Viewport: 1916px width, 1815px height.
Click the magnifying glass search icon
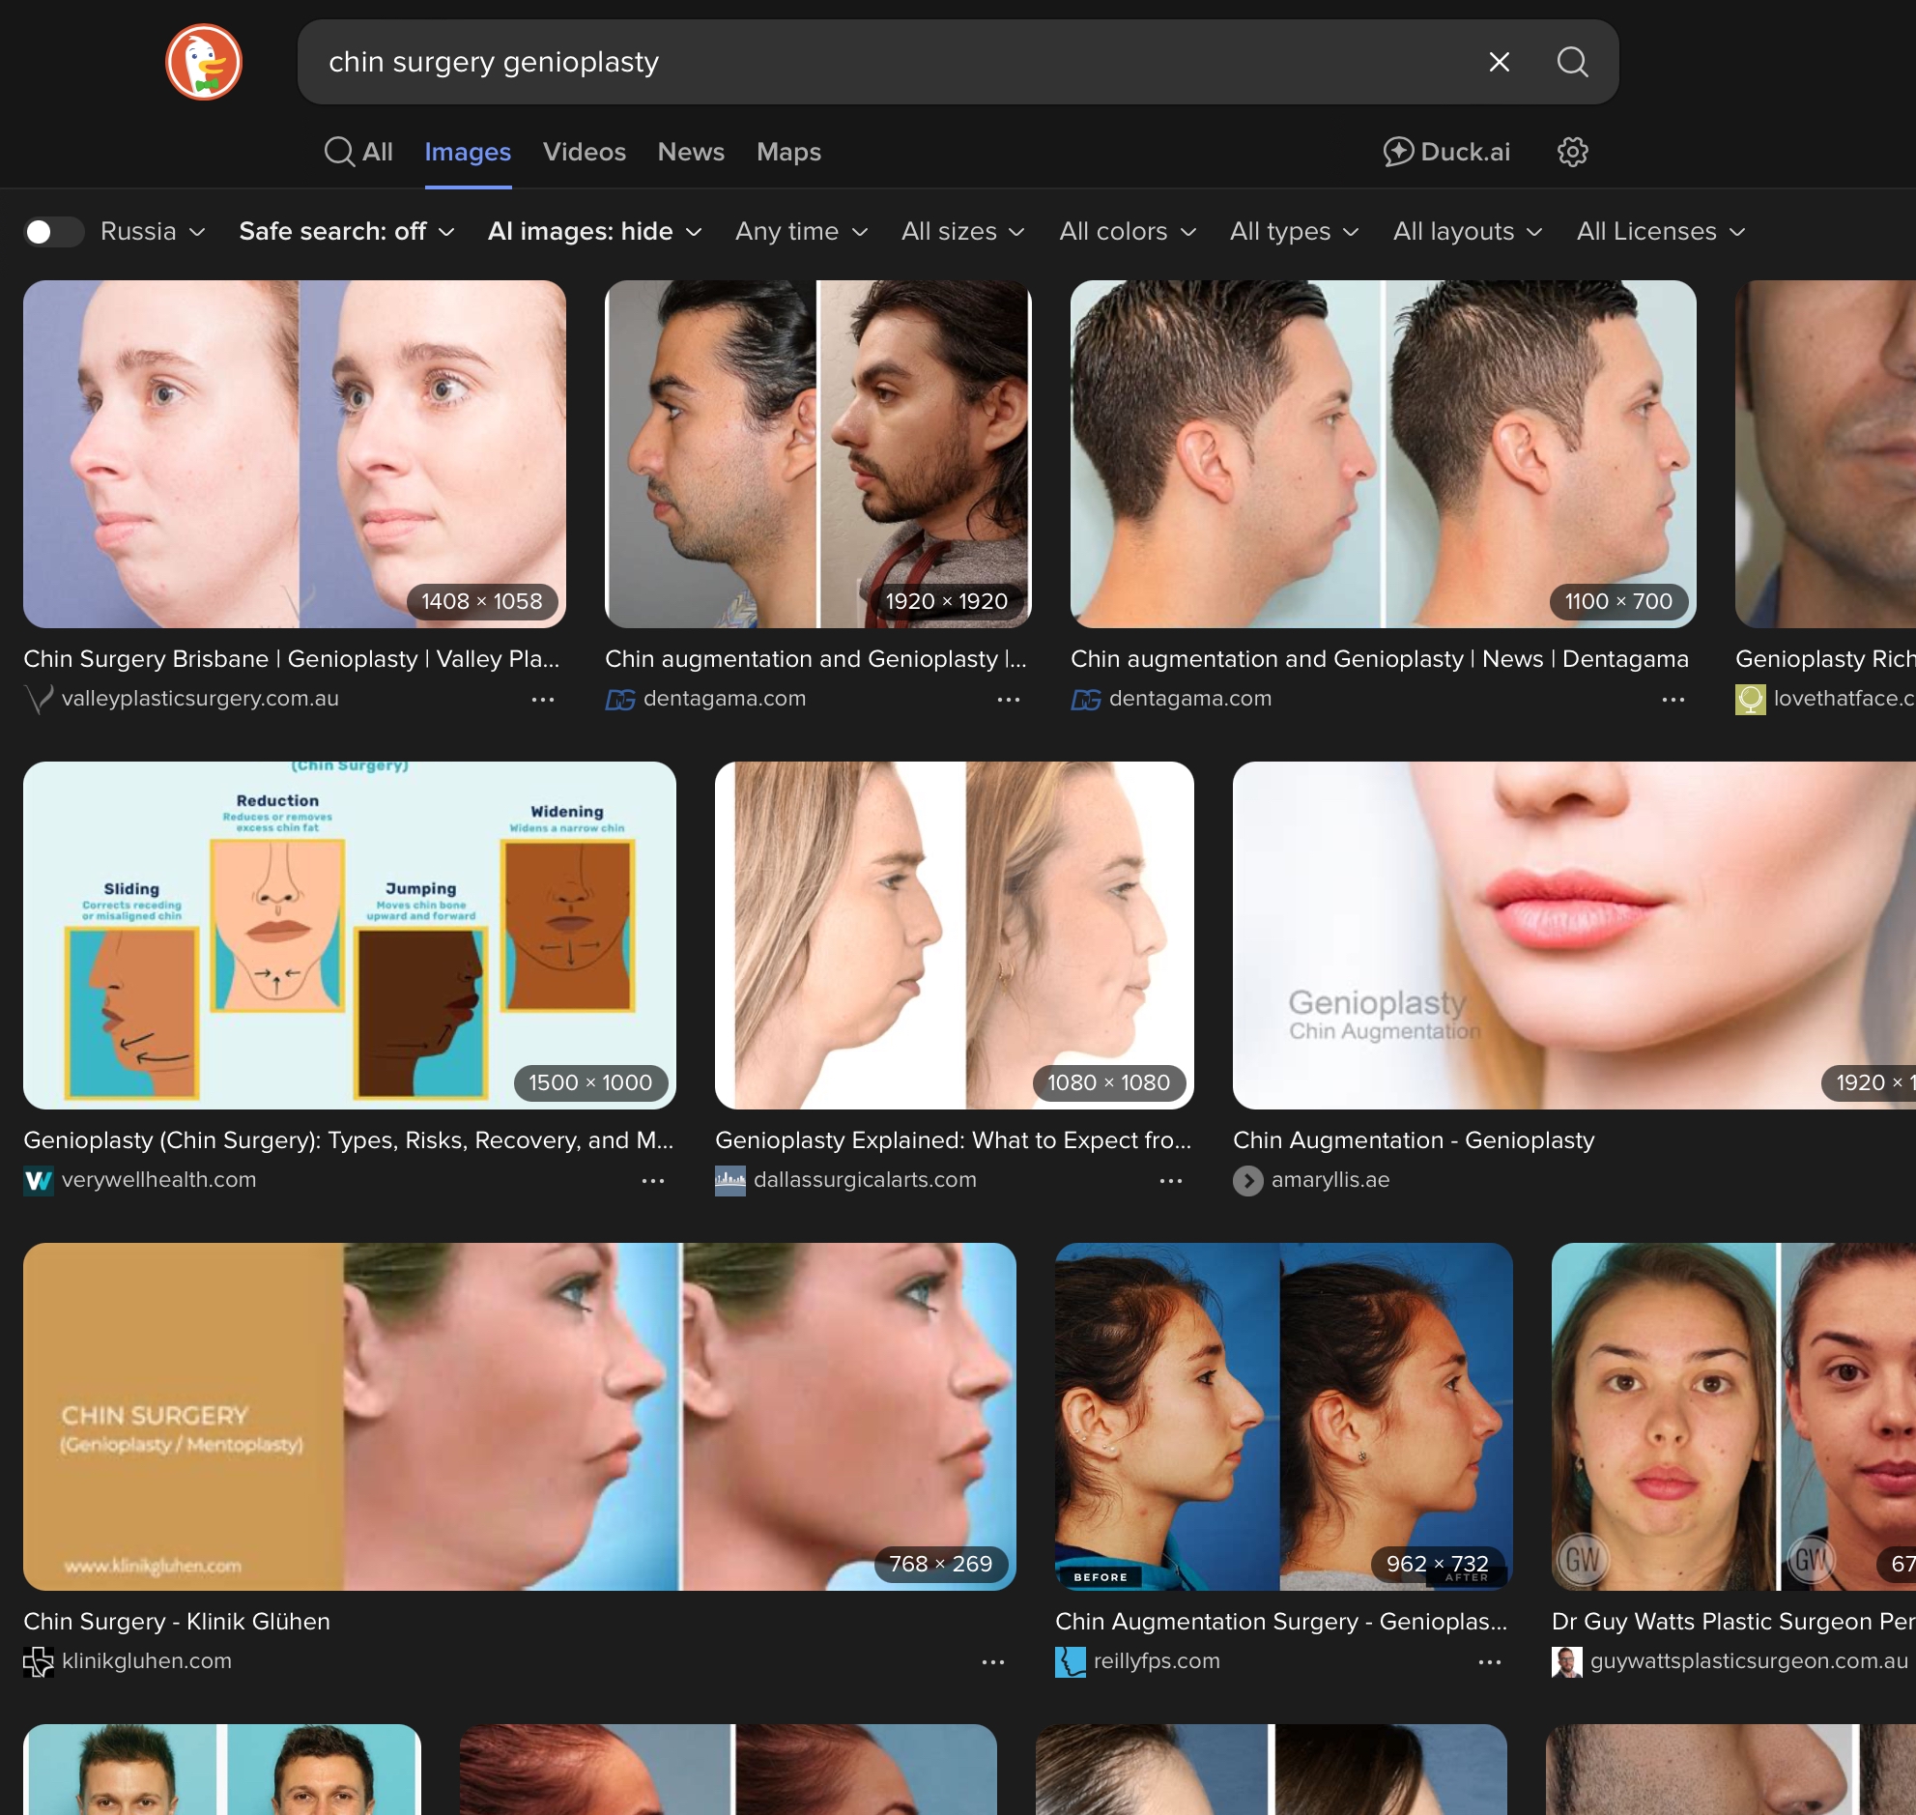tap(1572, 62)
